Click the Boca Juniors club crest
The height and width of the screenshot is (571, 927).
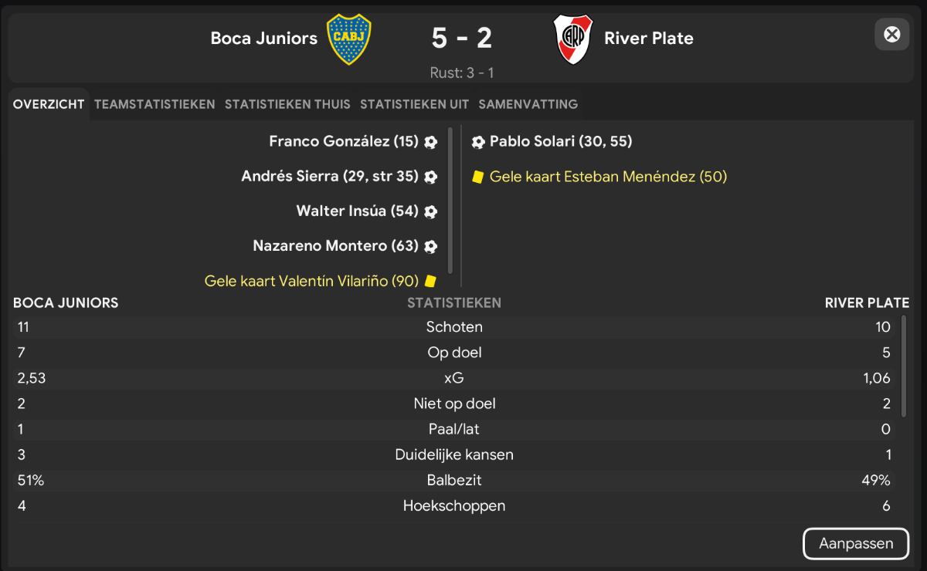349,39
